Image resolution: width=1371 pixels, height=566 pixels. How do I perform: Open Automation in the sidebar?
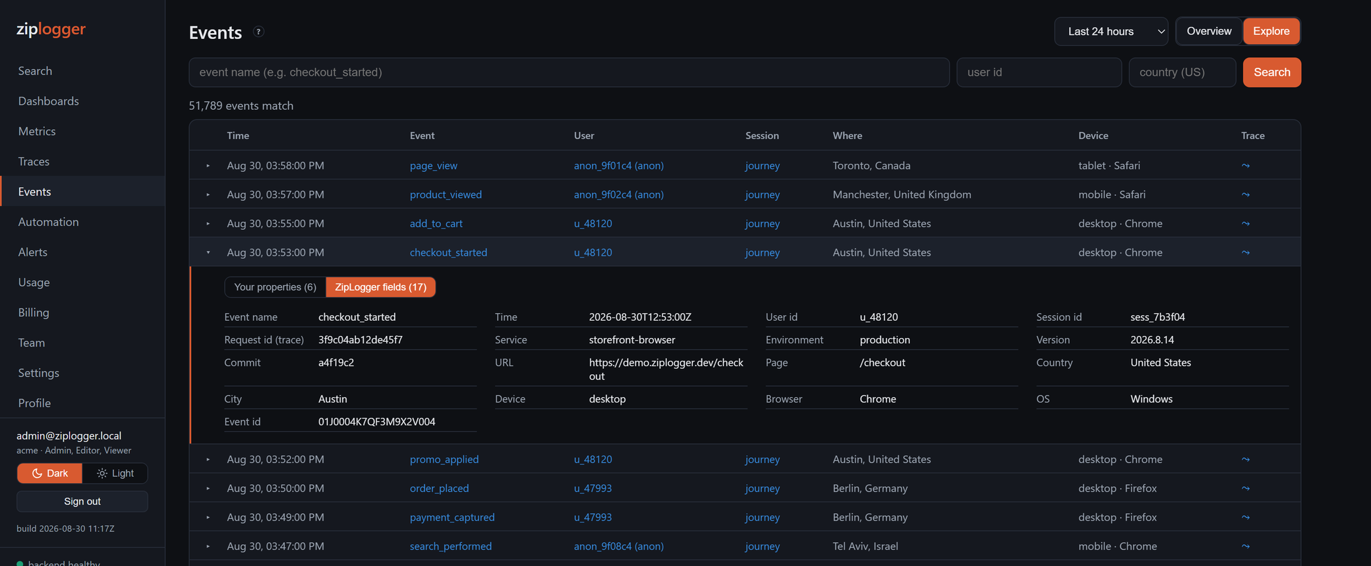pos(82,222)
